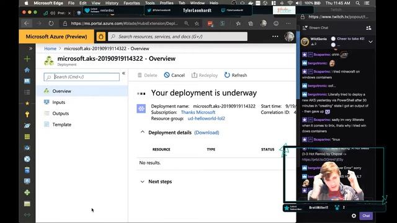Open the Edge profile avatar
The width and height of the screenshot is (397, 223).
tap(263, 24)
